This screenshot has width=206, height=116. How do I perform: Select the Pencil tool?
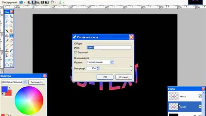point(7,45)
